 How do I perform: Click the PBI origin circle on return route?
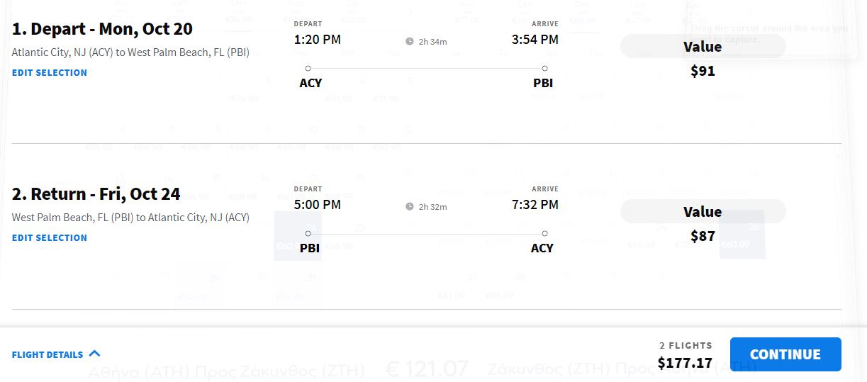coord(308,234)
